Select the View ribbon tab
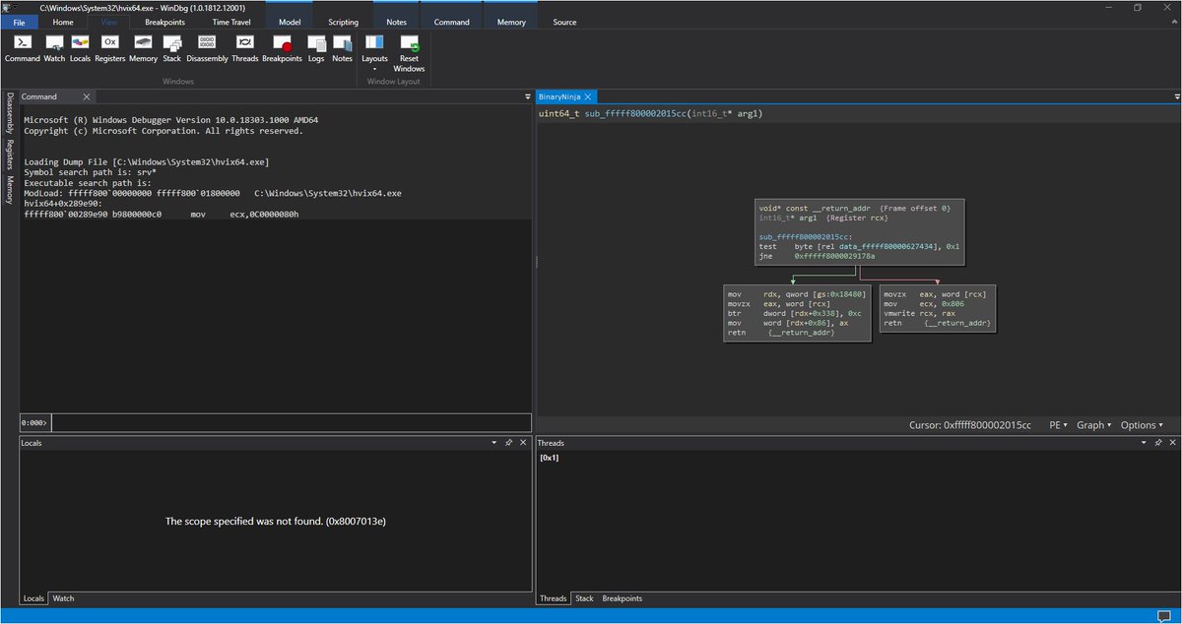Viewport: 1182px width, 624px height. [109, 22]
